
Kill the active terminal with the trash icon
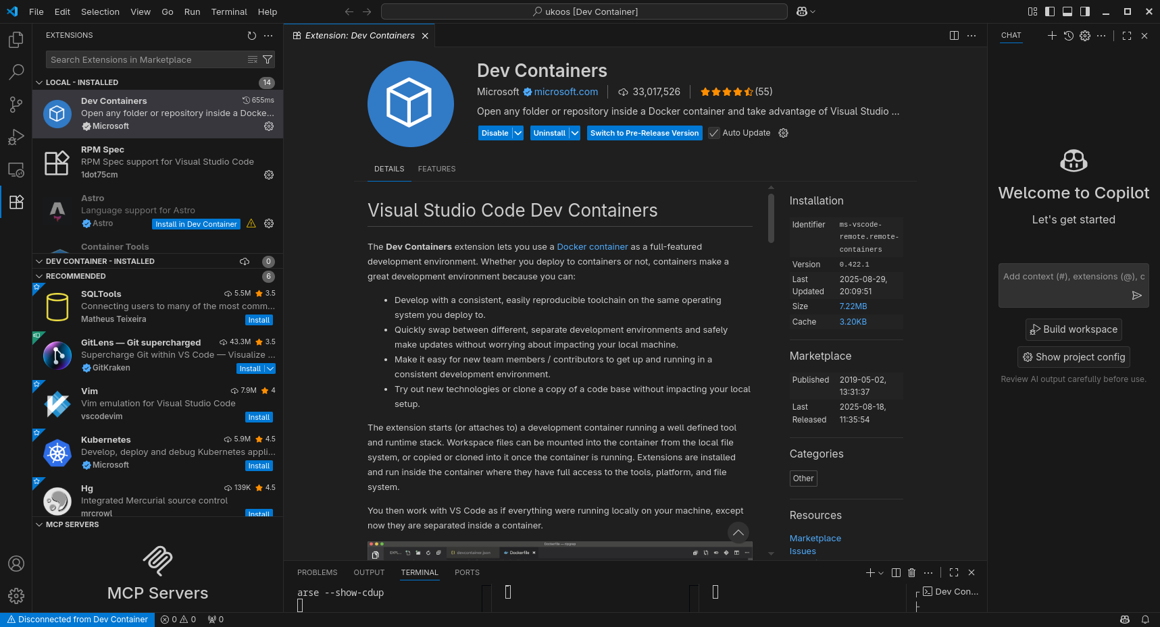[x=911, y=572]
